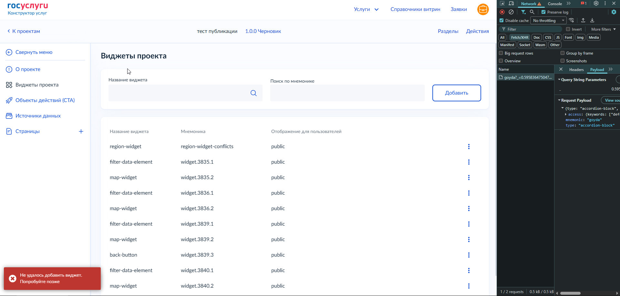Collapse the root payload object with type accordion-block

[563, 108]
